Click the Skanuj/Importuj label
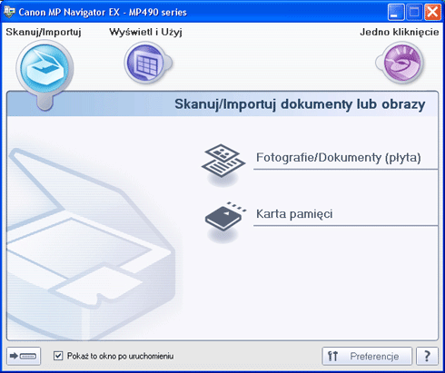 coord(44,32)
